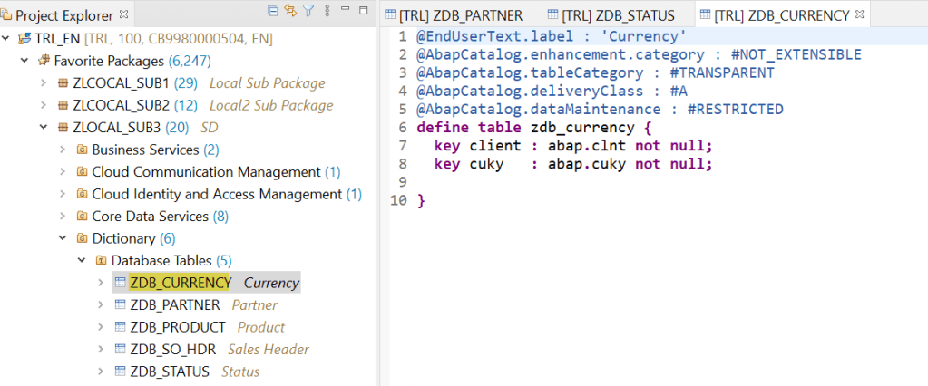The width and height of the screenshot is (928, 386).
Task: Click the table icon beside ZDB_PRODUCT in tree
Action: pos(120,327)
